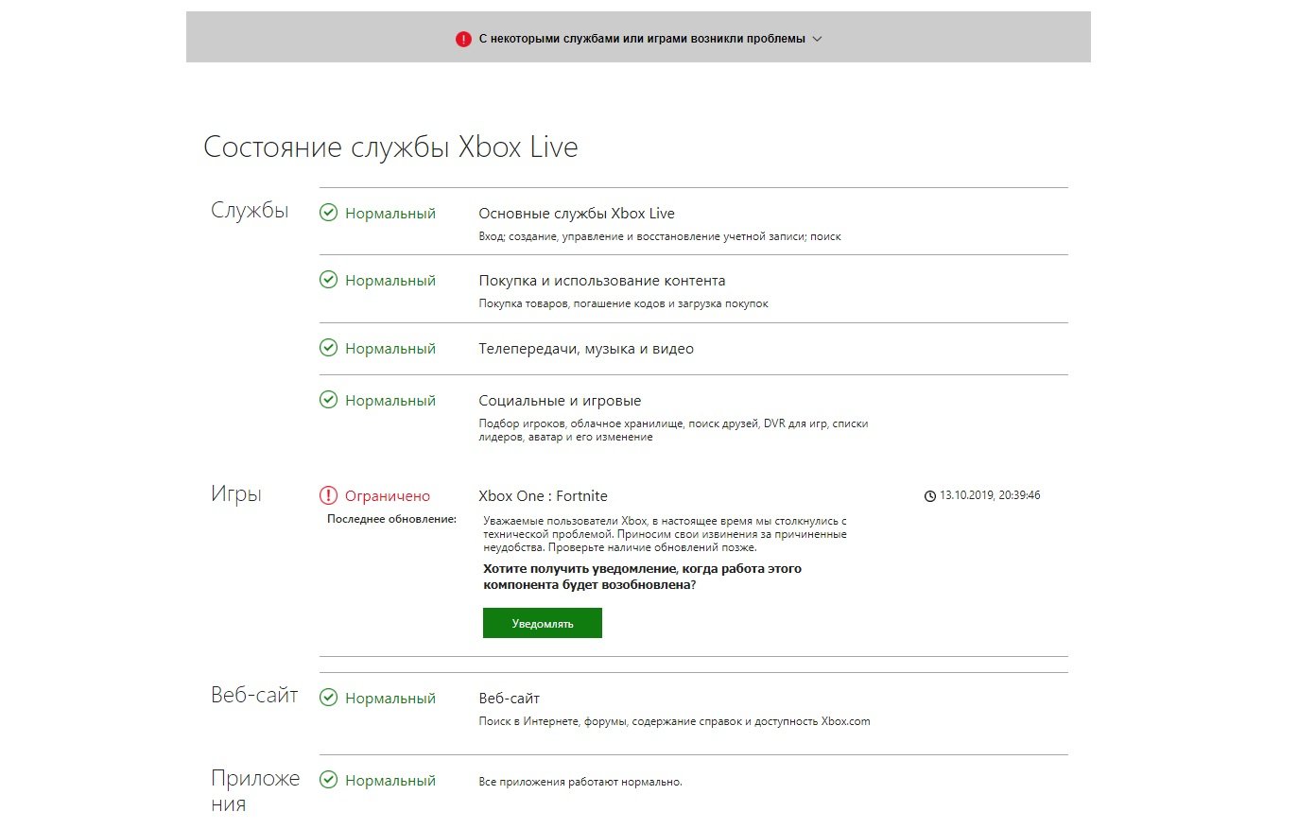The image size is (1298, 829).
Task: Click the Службы section heading
Action: click(x=250, y=211)
